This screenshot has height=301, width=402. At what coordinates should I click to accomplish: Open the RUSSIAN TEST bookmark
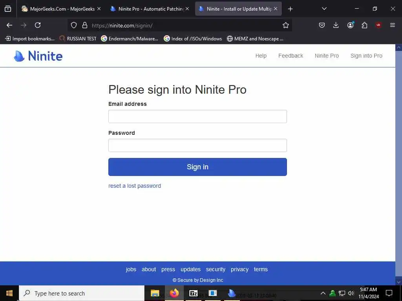coord(78,39)
